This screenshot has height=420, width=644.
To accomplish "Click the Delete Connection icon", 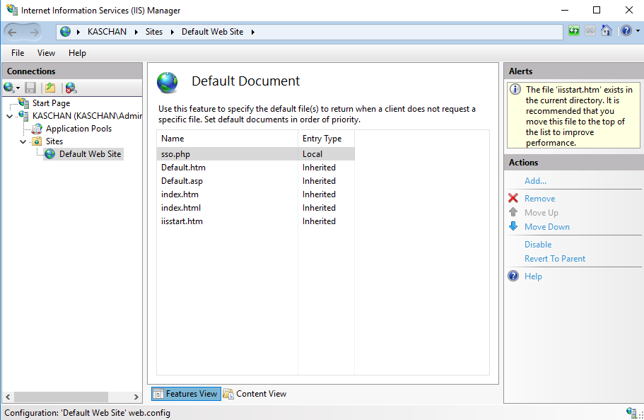I will 70,88.
